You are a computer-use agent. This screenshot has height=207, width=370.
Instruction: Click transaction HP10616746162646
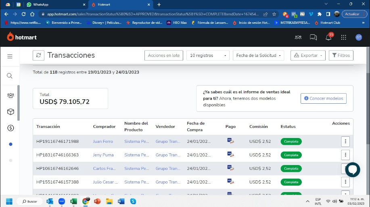pyautogui.click(x=58, y=168)
